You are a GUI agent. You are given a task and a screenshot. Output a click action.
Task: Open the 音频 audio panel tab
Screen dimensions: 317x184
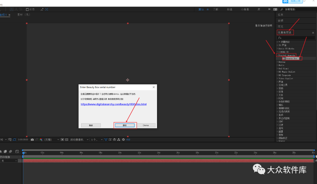point(280,21)
